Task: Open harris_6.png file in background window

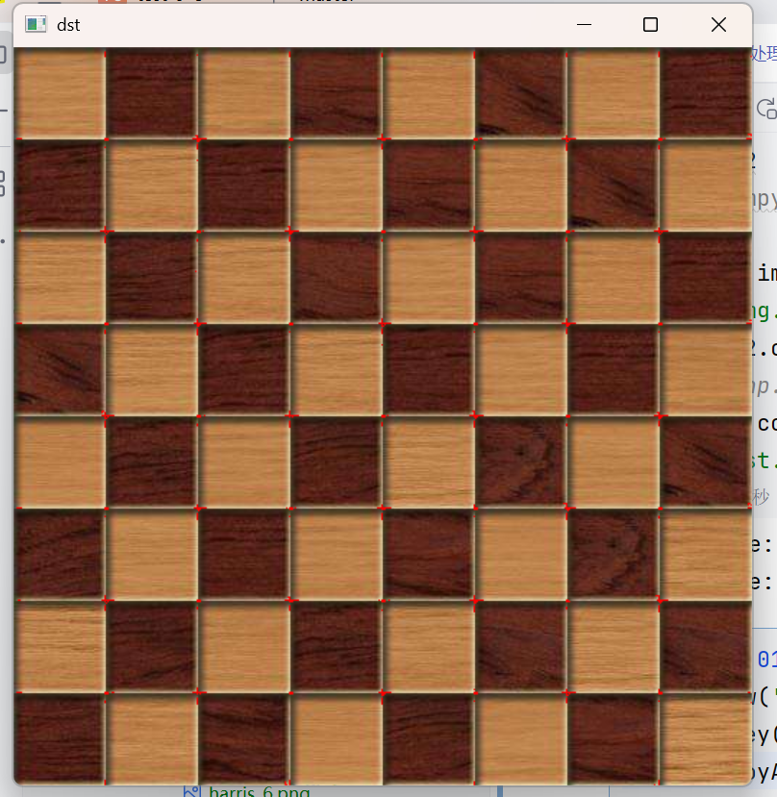Action: coord(260,791)
